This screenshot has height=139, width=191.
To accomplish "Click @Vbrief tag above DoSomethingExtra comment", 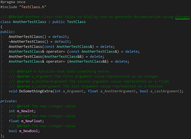I will click(24, 71).
